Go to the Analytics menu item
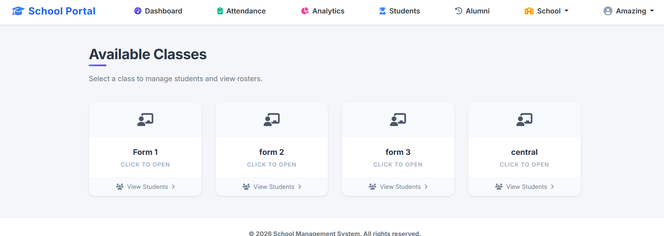664x236 pixels. click(323, 11)
